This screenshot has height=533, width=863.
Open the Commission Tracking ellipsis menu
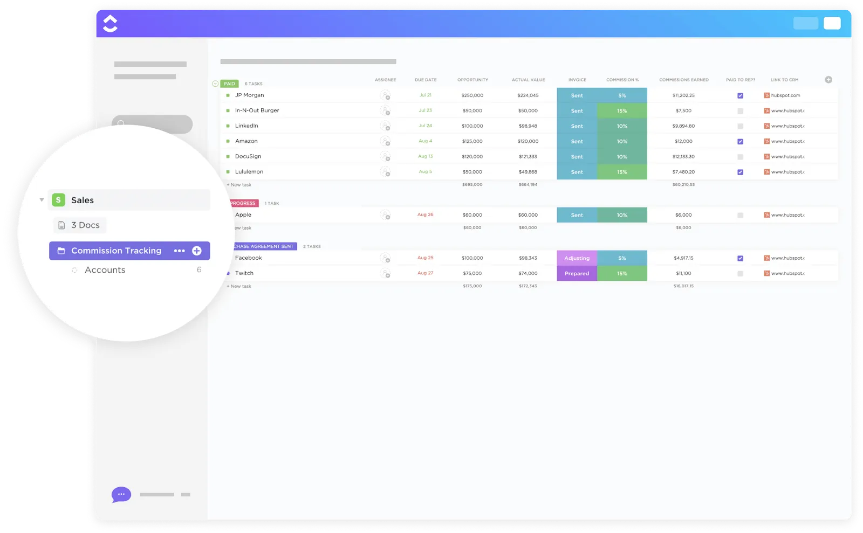tap(179, 251)
